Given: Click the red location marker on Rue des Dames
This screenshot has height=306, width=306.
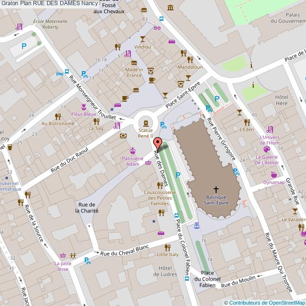Looking at the screenshot, I should pyautogui.click(x=158, y=144).
